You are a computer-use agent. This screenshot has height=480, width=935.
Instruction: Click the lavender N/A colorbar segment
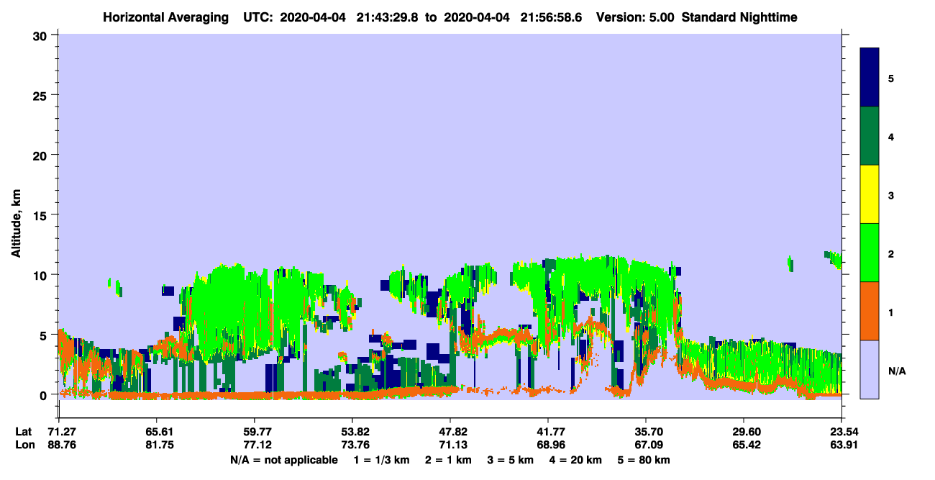tap(870, 369)
